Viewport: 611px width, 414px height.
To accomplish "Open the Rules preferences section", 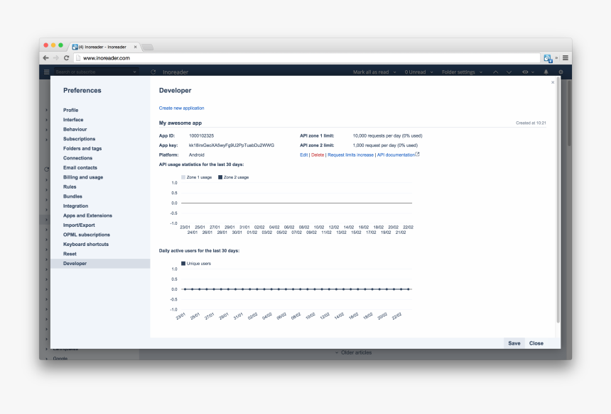I will [x=70, y=187].
